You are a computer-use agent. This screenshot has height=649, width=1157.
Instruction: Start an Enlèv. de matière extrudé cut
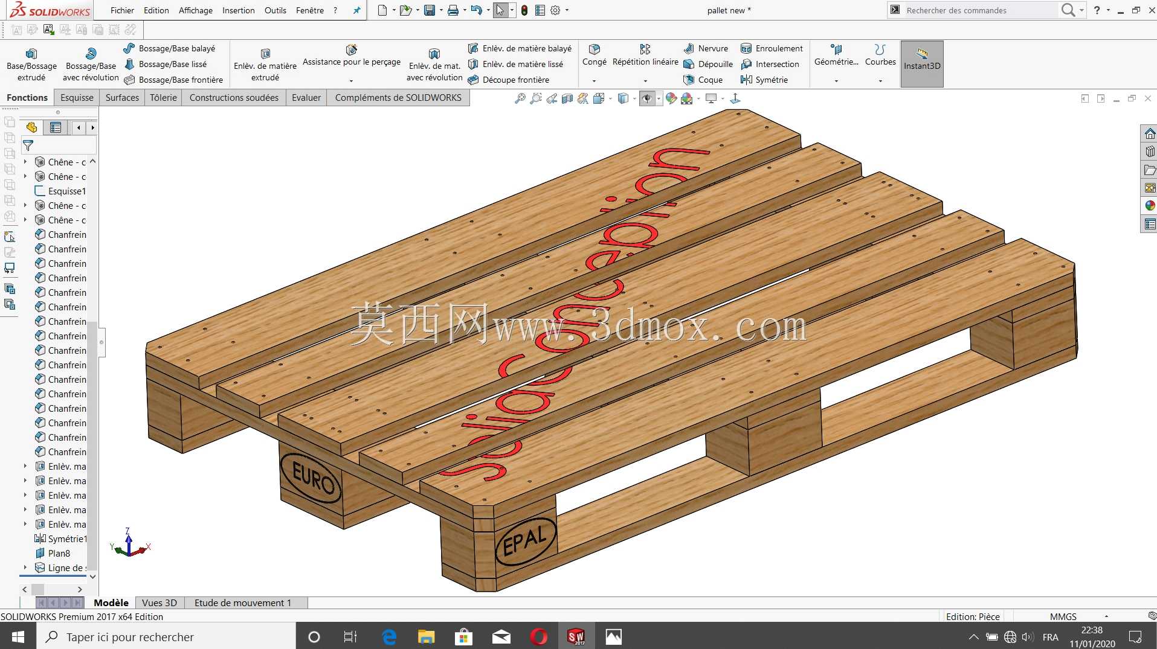(265, 64)
